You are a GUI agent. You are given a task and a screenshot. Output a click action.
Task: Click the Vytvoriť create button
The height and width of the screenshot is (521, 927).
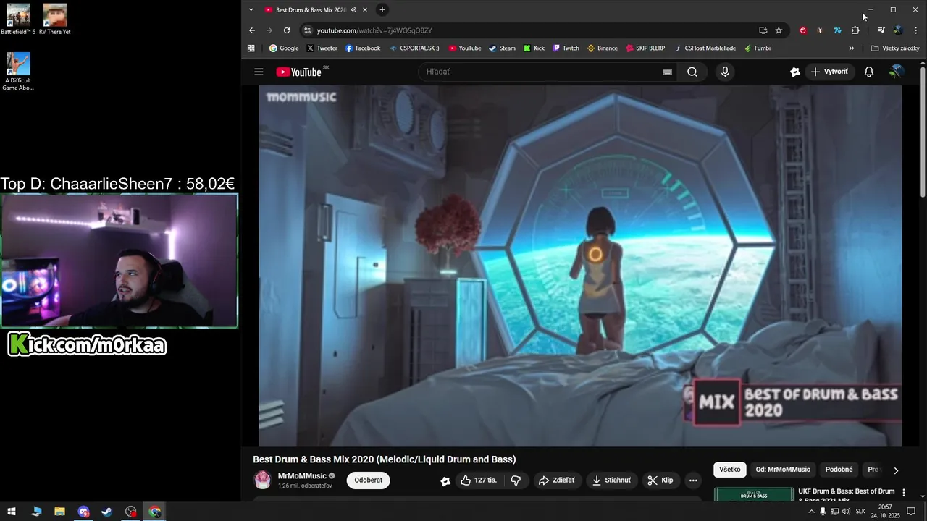(x=830, y=72)
